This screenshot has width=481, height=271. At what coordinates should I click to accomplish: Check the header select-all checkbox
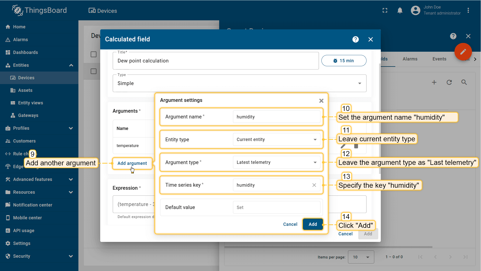coord(93,54)
